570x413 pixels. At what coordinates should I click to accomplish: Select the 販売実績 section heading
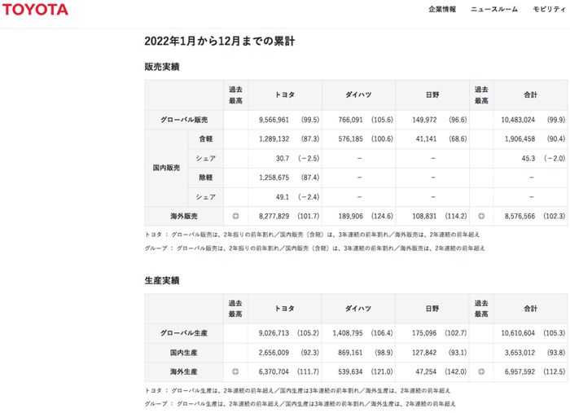[x=162, y=67]
